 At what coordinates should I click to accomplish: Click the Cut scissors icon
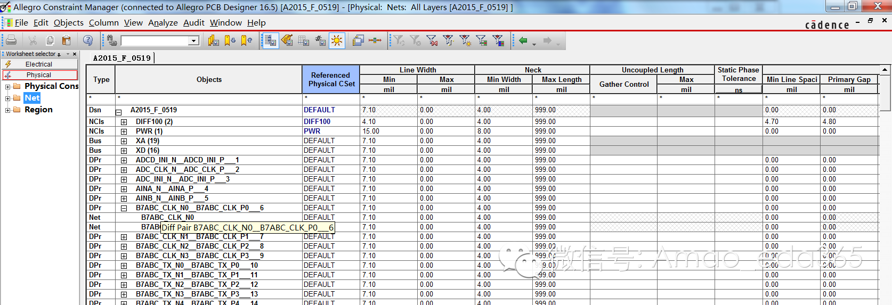(33, 40)
